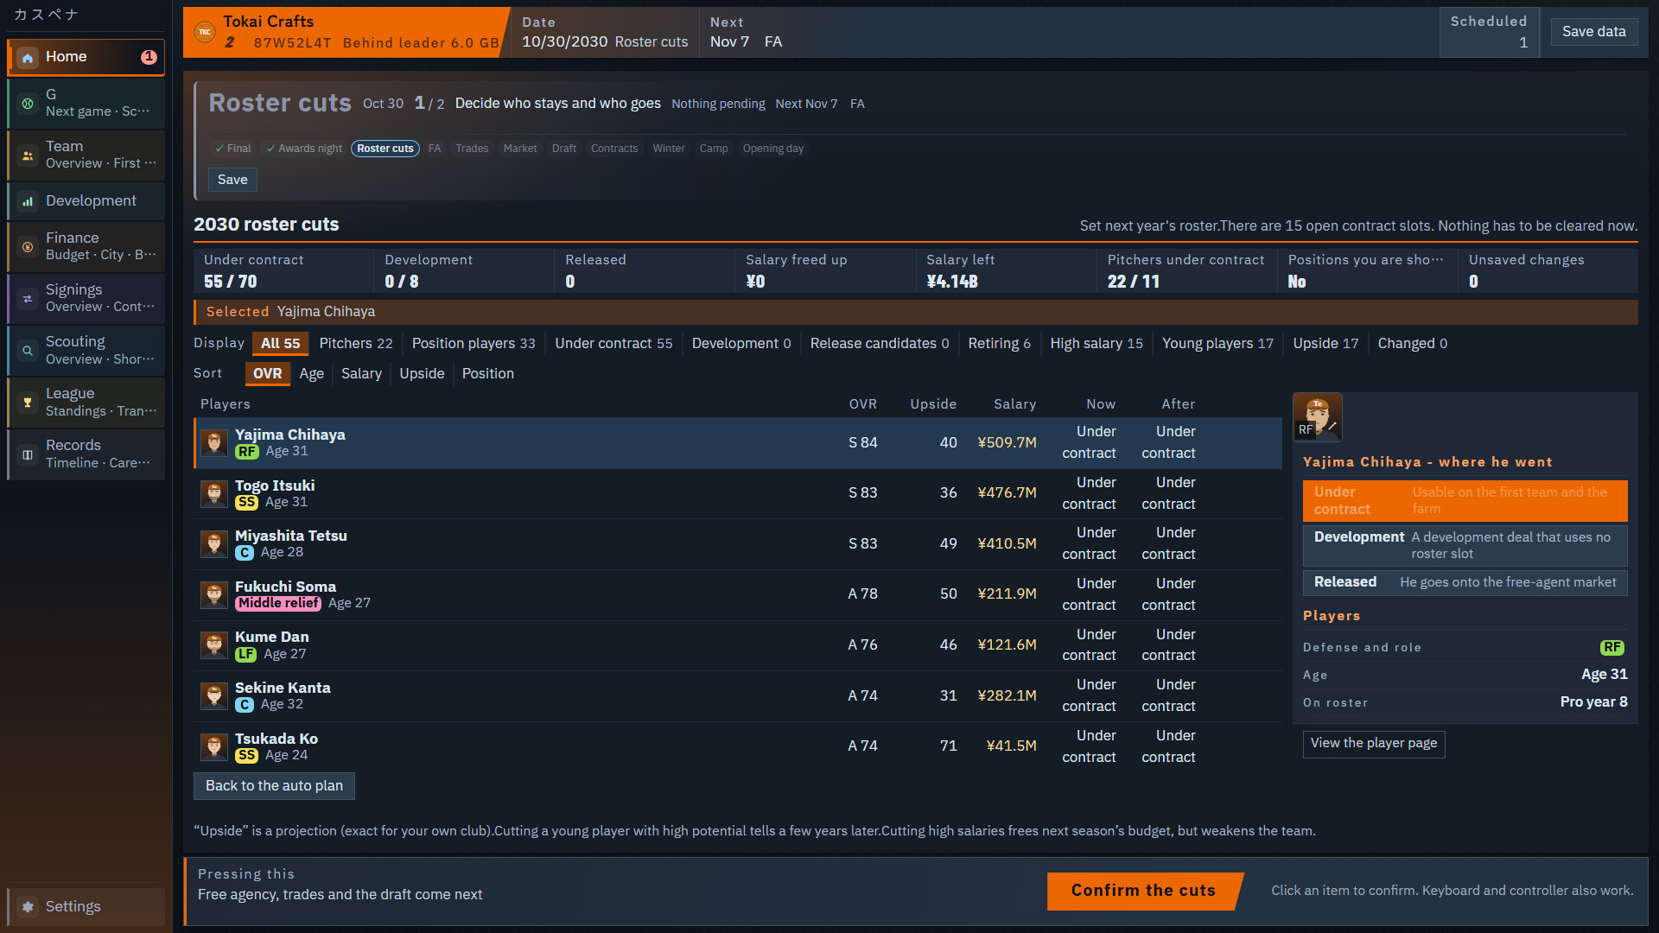Viewport: 1659px width, 933px height.
Task: Confirm the cuts
Action: click(1143, 891)
